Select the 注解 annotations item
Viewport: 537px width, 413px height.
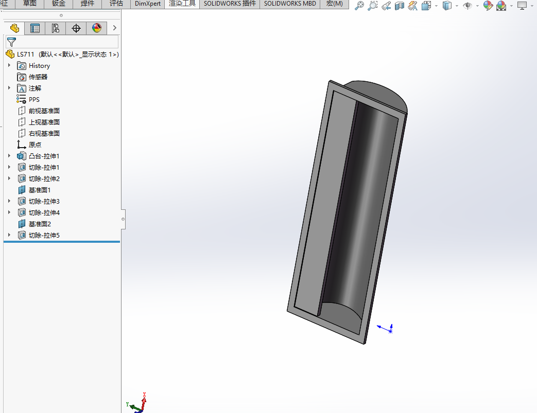(x=29, y=88)
